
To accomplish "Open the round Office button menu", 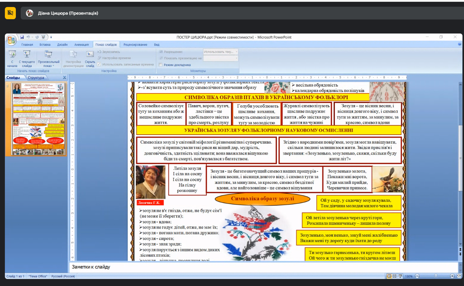I will coord(11,40).
